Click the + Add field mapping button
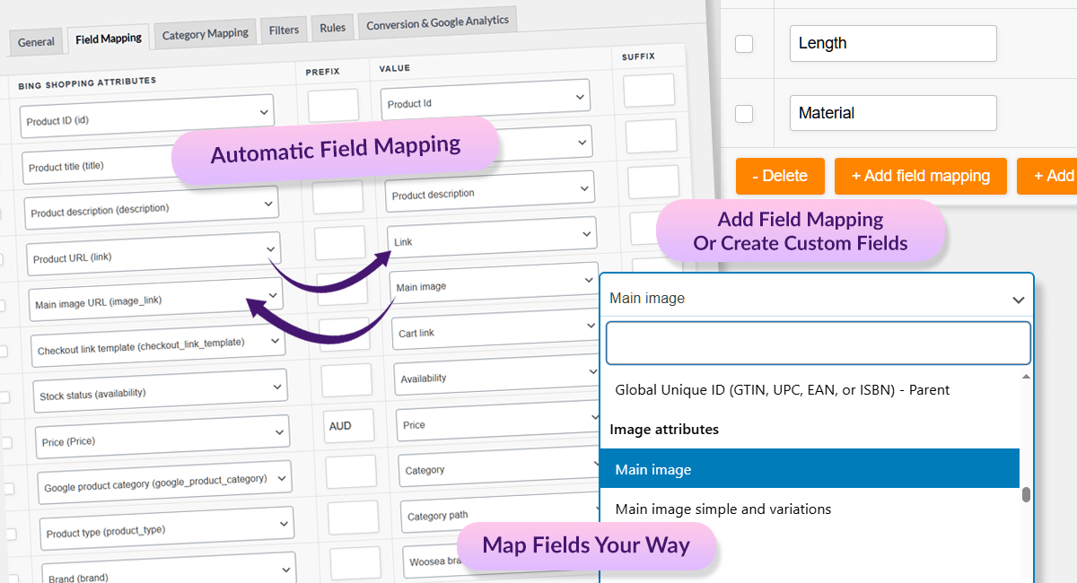1077x583 pixels. (x=921, y=176)
